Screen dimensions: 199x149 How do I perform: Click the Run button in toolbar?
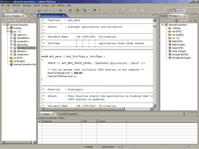pos(77,10)
